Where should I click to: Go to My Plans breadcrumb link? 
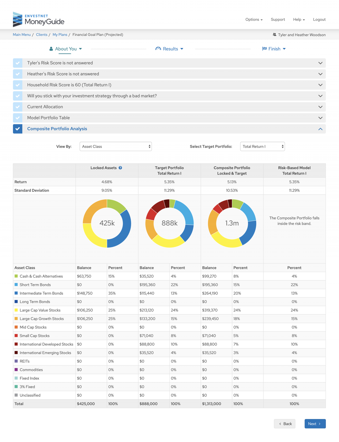[60, 35]
